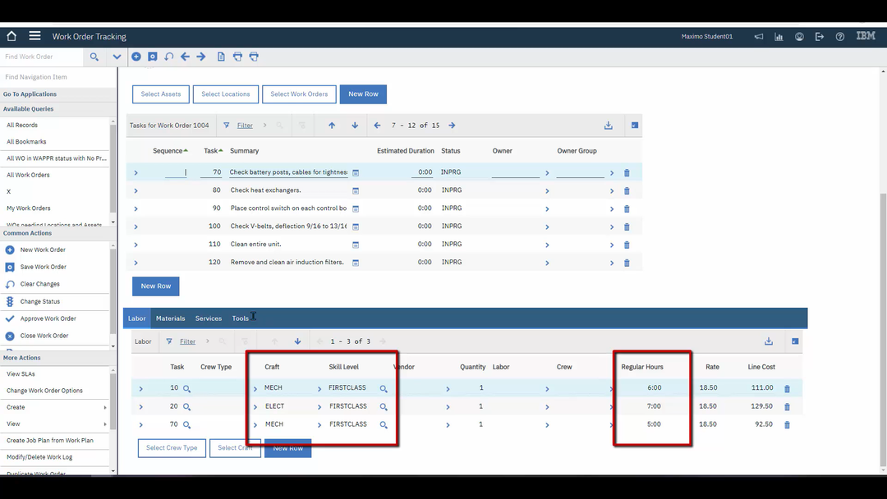The width and height of the screenshot is (887, 499).
Task: Delete task 120 using its trash icon
Action: click(627, 262)
